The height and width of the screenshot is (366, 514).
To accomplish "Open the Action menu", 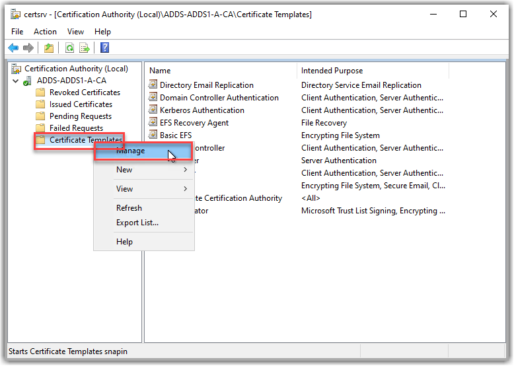I will [45, 32].
